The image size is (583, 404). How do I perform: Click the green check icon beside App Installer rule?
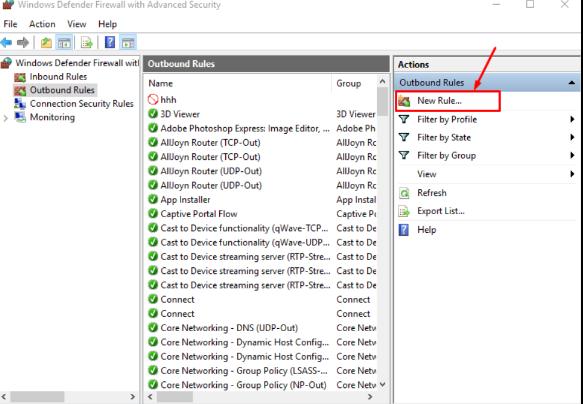[x=153, y=199]
